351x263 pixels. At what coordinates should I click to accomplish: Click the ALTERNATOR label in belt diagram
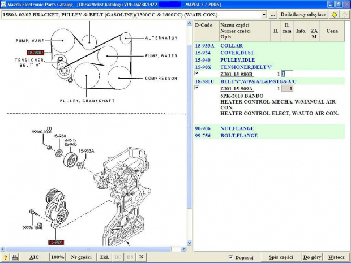[161, 38]
